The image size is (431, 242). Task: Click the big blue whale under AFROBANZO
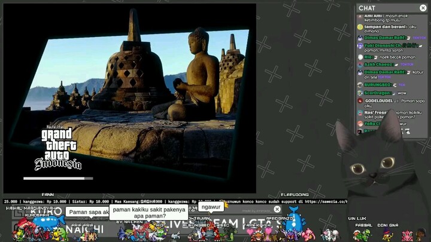point(295,222)
